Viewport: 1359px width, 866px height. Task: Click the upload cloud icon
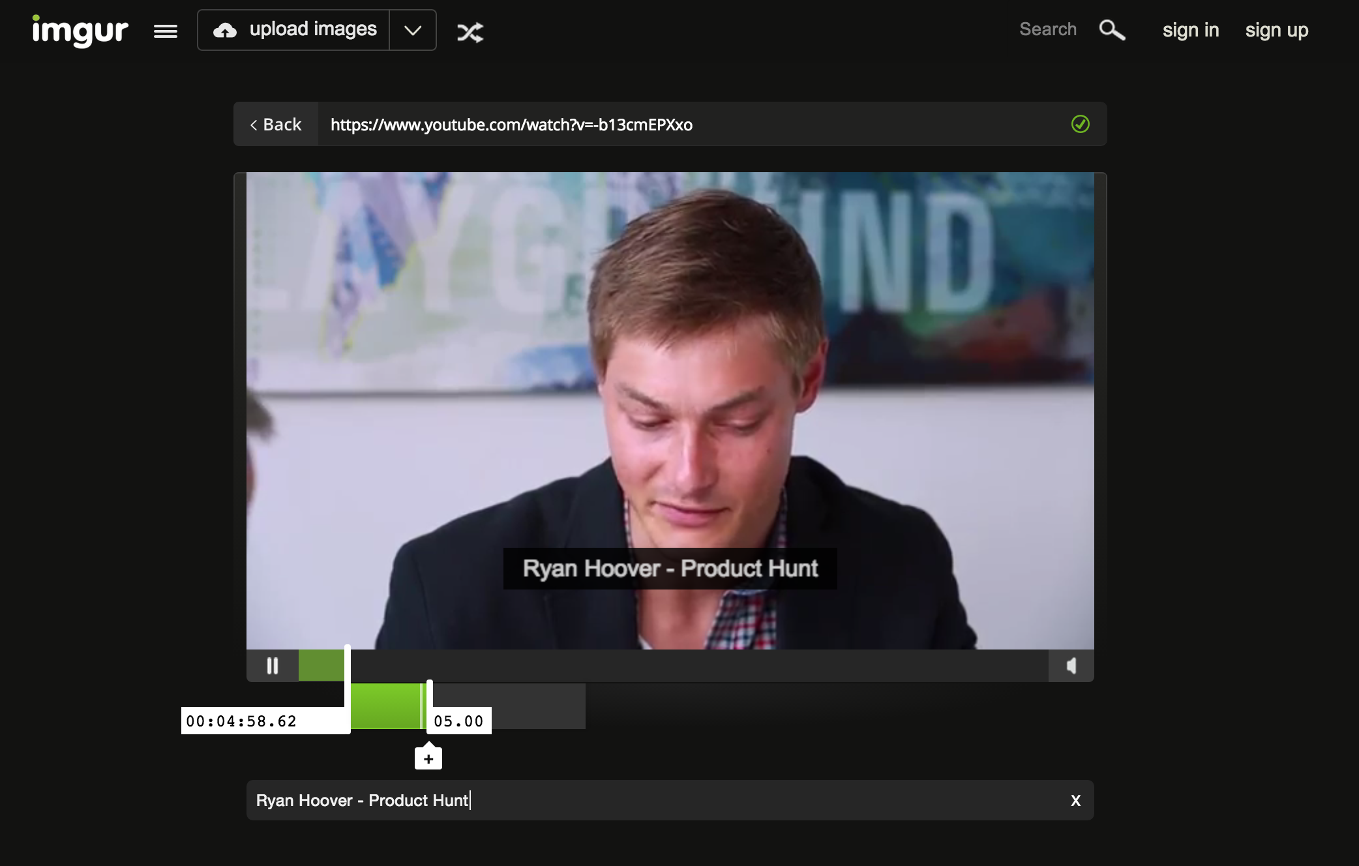pyautogui.click(x=225, y=30)
